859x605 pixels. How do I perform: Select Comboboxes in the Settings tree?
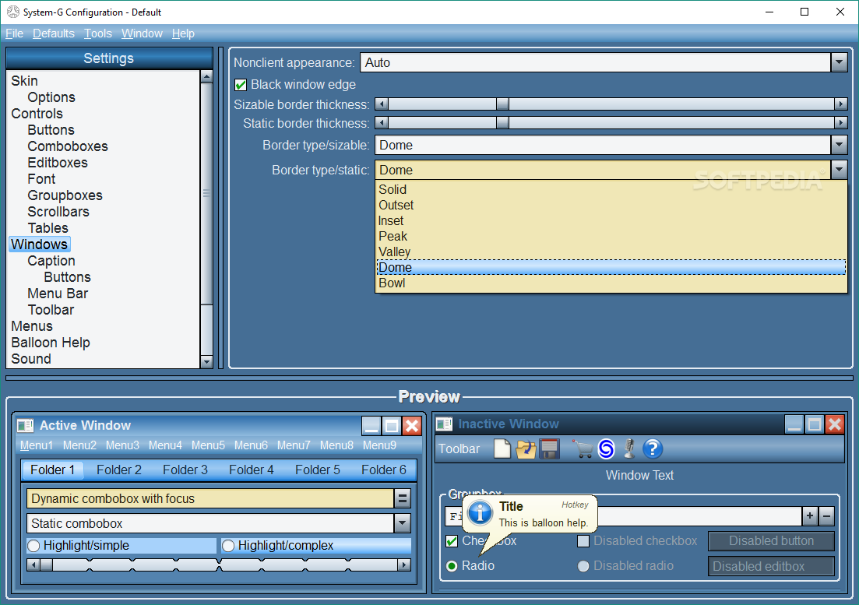coord(68,146)
